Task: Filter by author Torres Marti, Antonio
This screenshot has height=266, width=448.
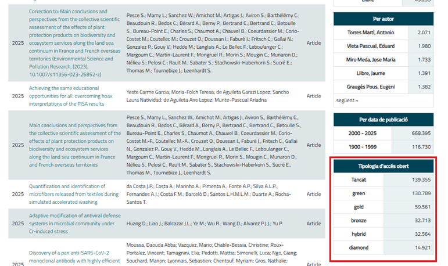Action: [370, 33]
